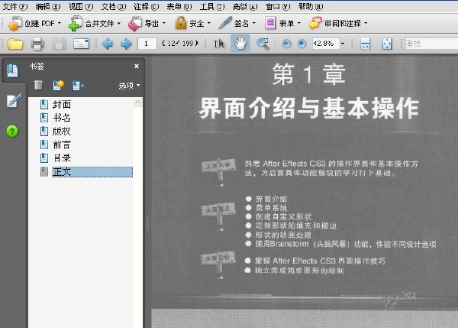
Task: Expand the 创建 PDF dropdown
Action: pos(60,23)
